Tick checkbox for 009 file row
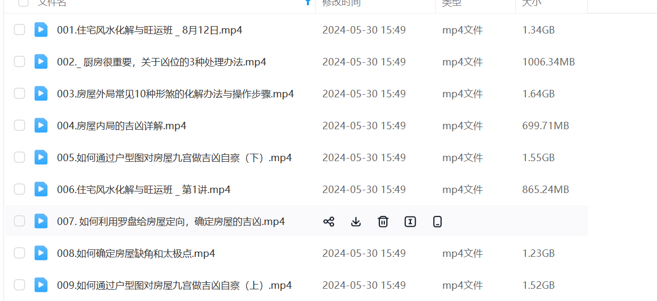Image resolution: width=657 pixels, height=301 pixels. point(19,285)
